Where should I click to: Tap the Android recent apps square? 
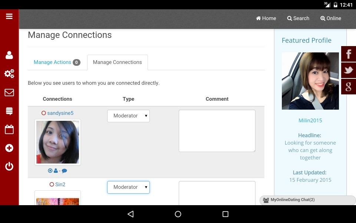(x=225, y=214)
